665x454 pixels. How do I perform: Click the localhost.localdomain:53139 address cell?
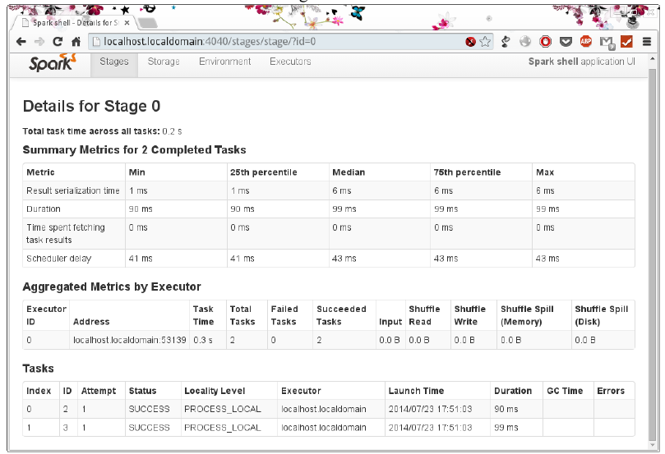(130, 340)
